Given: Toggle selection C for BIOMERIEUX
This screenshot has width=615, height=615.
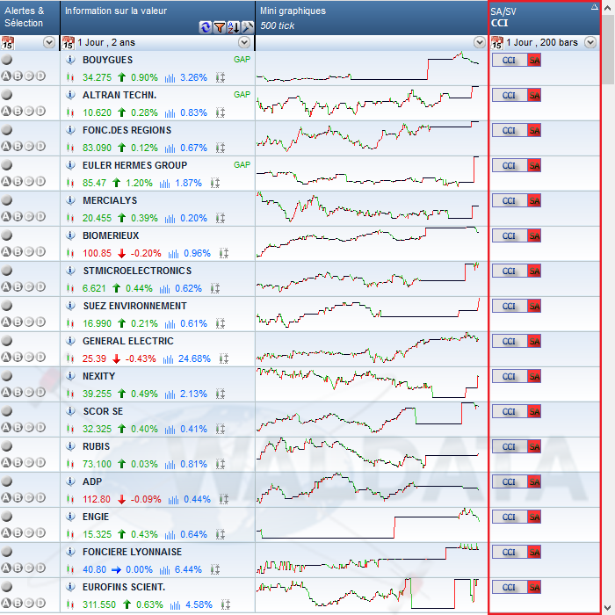Looking at the screenshot, I should pyautogui.click(x=29, y=252).
